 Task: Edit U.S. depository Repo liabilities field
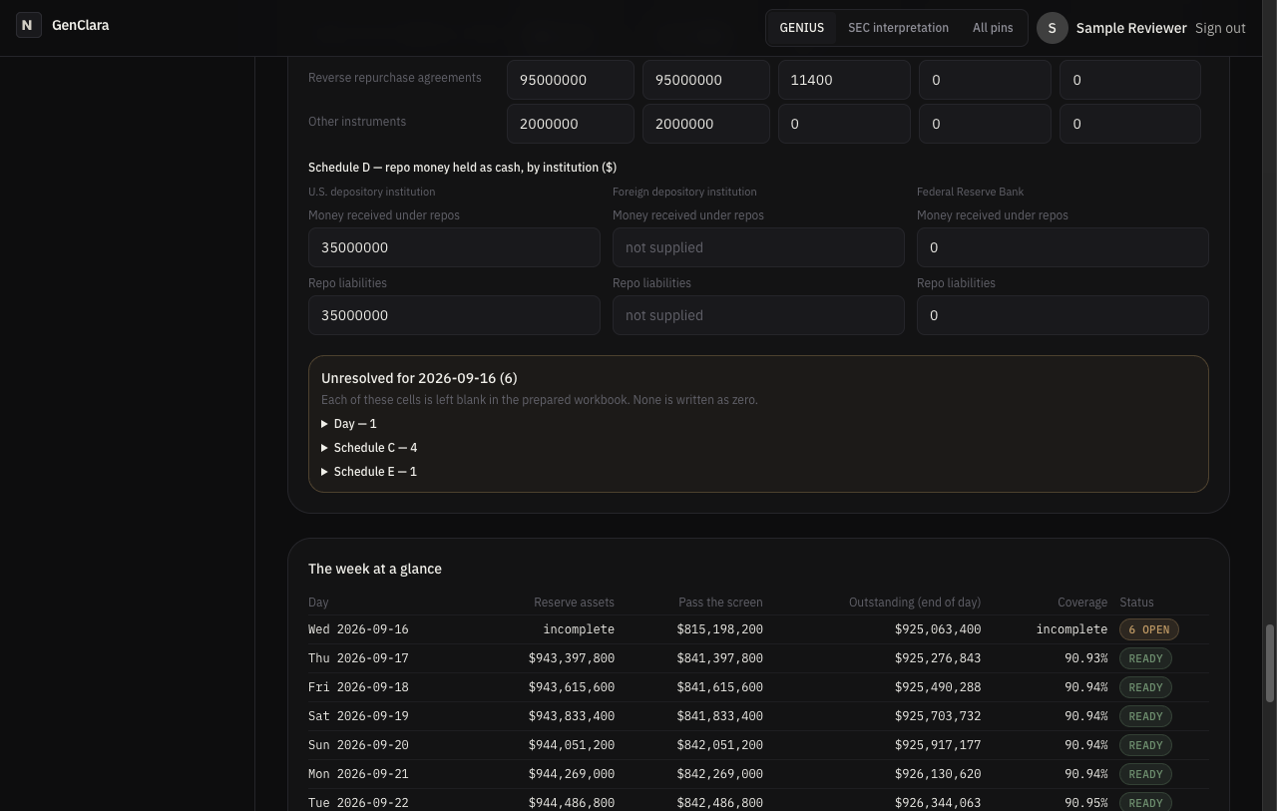[454, 315]
